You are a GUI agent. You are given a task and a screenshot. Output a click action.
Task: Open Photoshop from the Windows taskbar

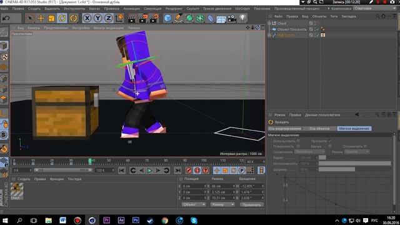tap(136, 220)
